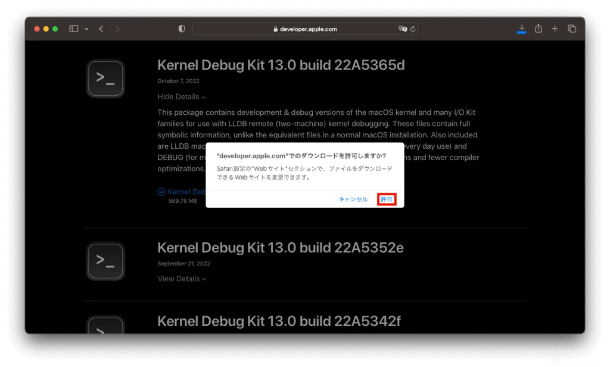Expand View Details for build 22A5352e
Screen dimensions: 610x367
(x=182, y=279)
